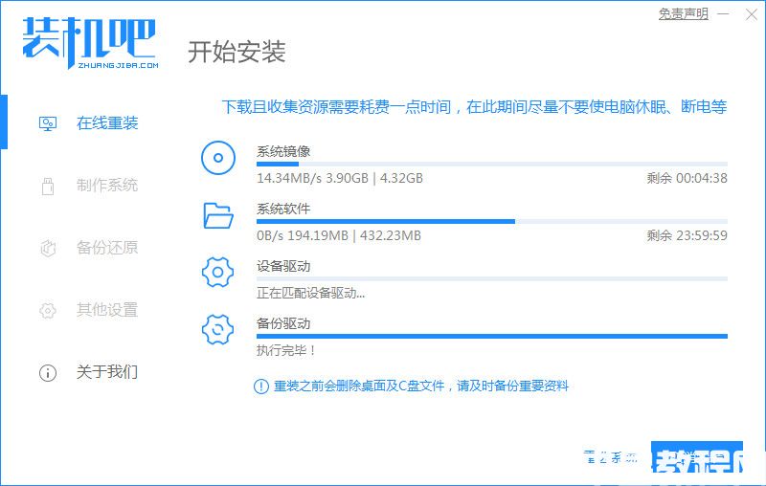Open the 在线重装 sidebar section
Screen dimensions: 766x486
(107, 123)
